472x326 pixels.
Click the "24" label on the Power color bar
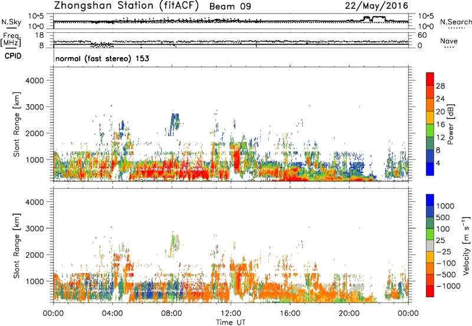[440, 99]
